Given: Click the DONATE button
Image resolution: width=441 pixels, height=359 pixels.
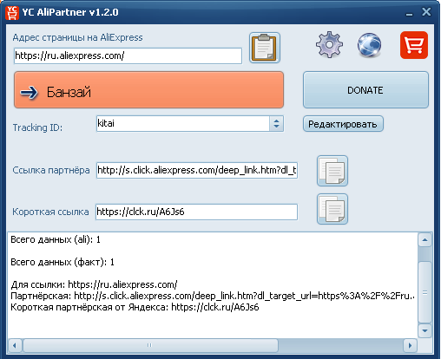Looking at the screenshot, I should click(x=365, y=90).
